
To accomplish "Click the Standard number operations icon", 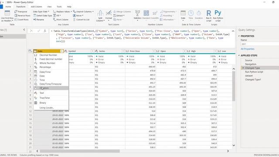I will pyautogui.click(x=146, y=13).
